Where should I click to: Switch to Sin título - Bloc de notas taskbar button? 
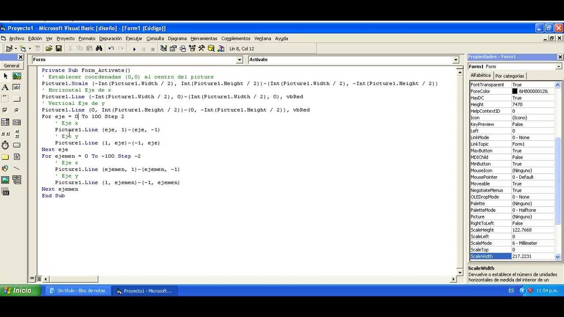pyautogui.click(x=78, y=291)
